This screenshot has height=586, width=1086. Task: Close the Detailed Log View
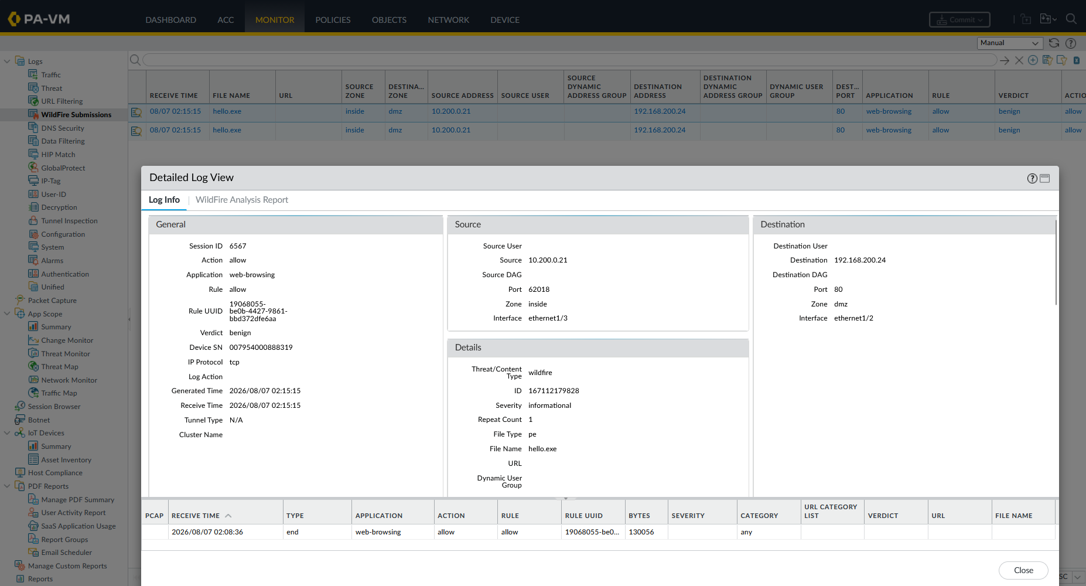click(x=1023, y=570)
